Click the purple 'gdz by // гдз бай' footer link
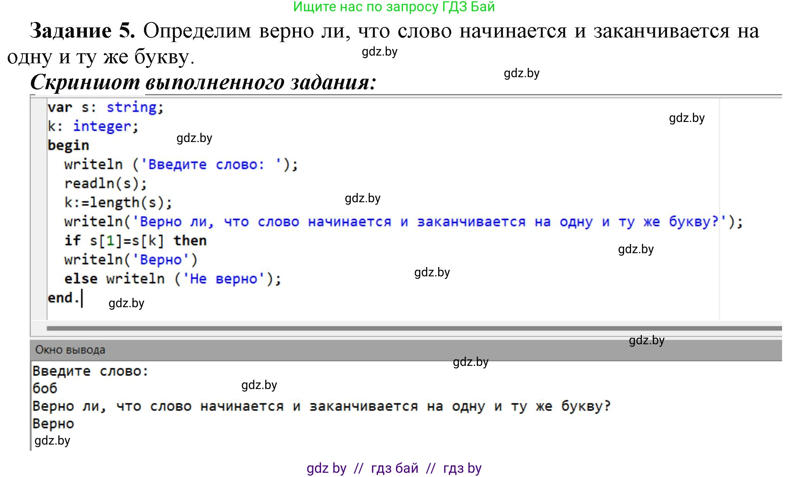 pyautogui.click(x=394, y=468)
